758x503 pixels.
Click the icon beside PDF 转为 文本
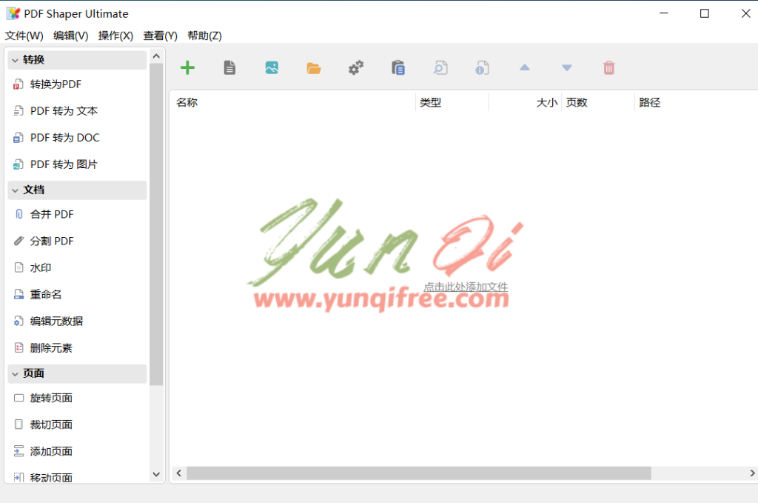19,111
